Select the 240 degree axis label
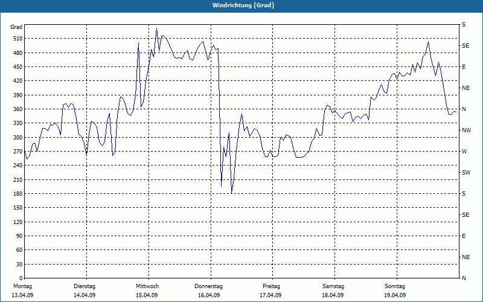This screenshot has height=302, width=483. coord(18,165)
